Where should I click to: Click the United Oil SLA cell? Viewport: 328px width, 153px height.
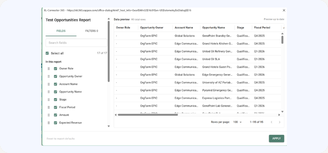(x=211, y=59)
